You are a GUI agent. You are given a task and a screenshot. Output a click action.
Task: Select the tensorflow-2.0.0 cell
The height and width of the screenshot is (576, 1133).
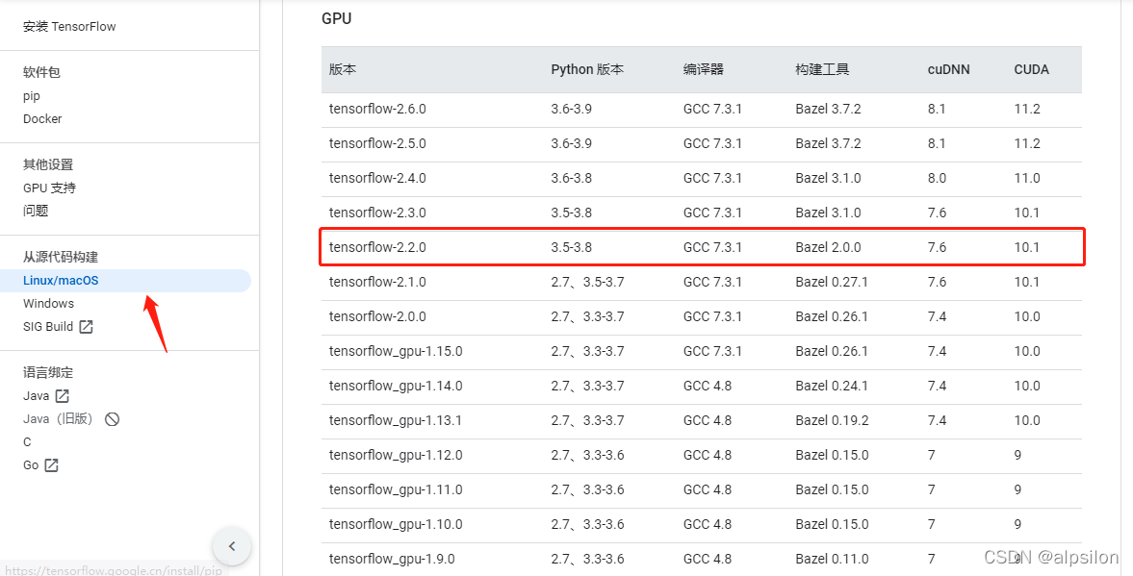(x=377, y=317)
